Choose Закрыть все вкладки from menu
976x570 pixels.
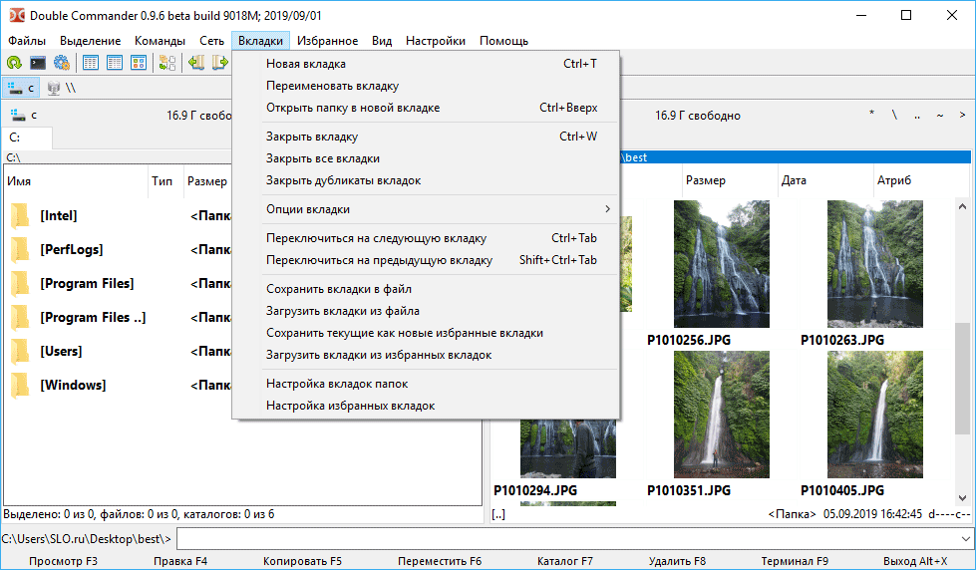[x=322, y=158]
